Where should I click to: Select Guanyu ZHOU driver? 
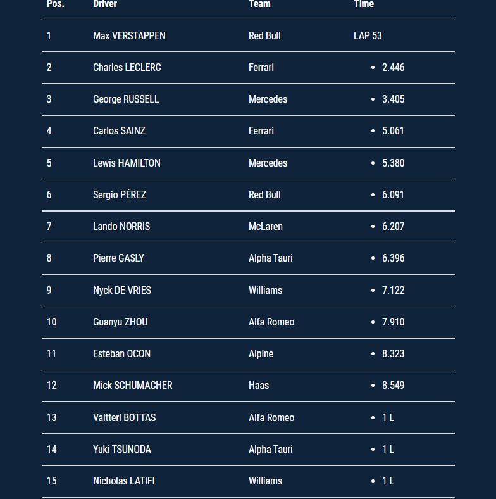pyautogui.click(x=120, y=322)
